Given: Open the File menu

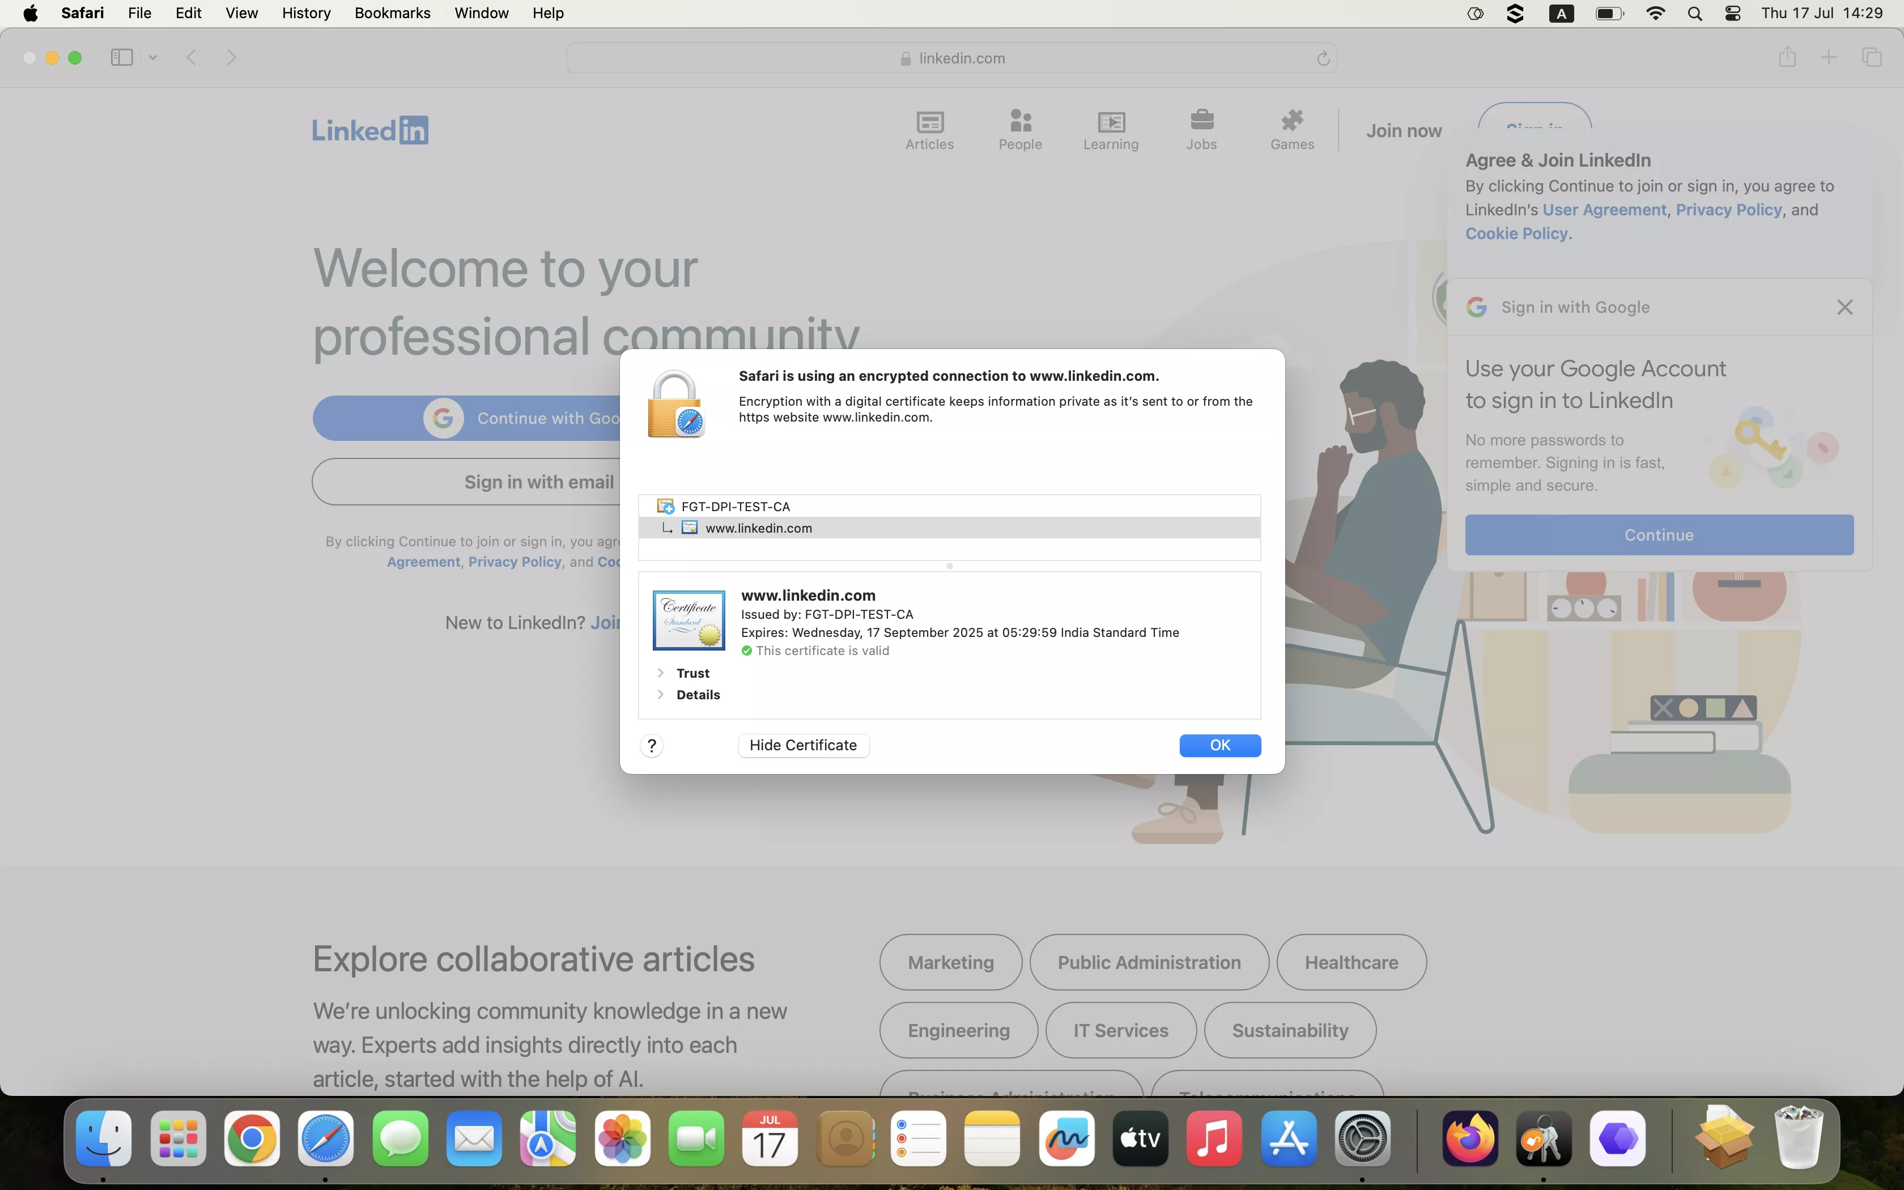Looking at the screenshot, I should [139, 14].
